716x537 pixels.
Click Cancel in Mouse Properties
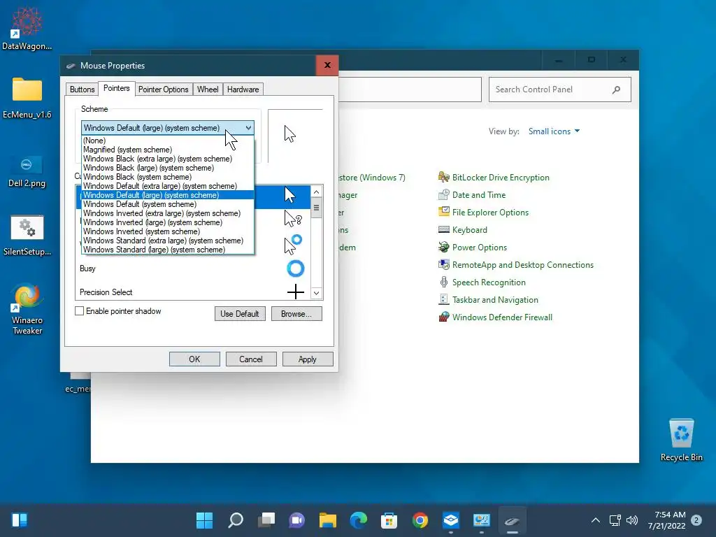(x=251, y=359)
